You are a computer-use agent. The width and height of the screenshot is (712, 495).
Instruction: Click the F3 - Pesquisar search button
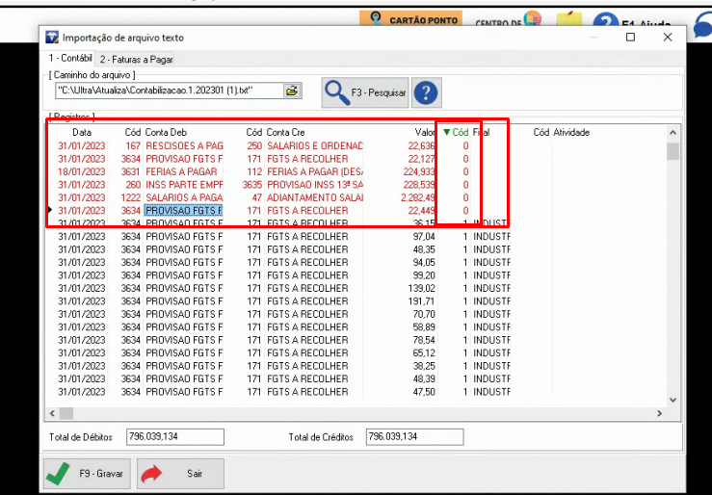[365, 92]
